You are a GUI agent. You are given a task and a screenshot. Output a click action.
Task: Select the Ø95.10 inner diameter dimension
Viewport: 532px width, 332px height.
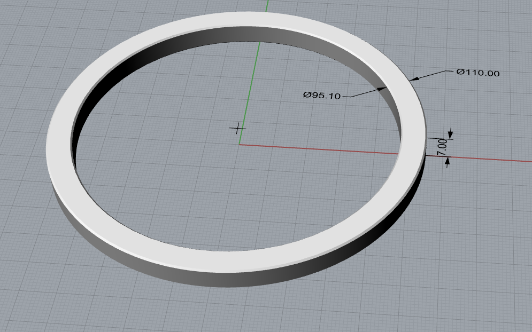coord(322,95)
